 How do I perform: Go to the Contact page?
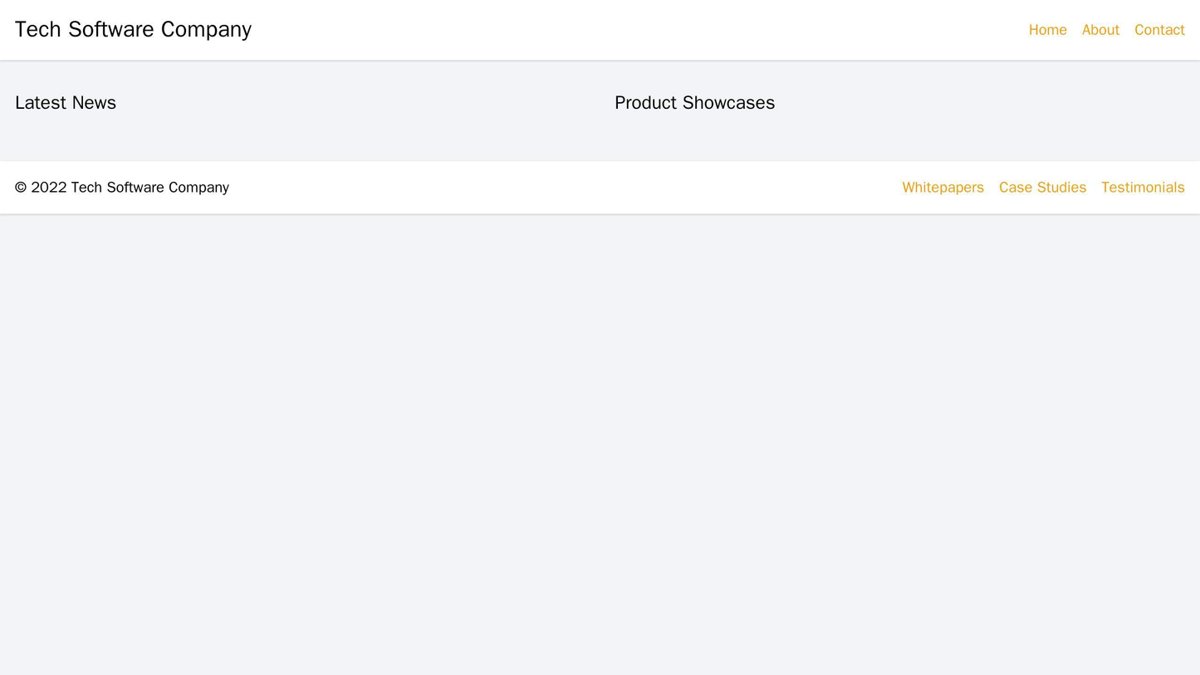(1159, 30)
